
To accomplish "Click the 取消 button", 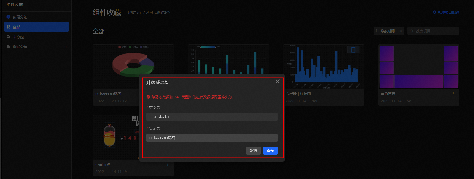I will (253, 151).
